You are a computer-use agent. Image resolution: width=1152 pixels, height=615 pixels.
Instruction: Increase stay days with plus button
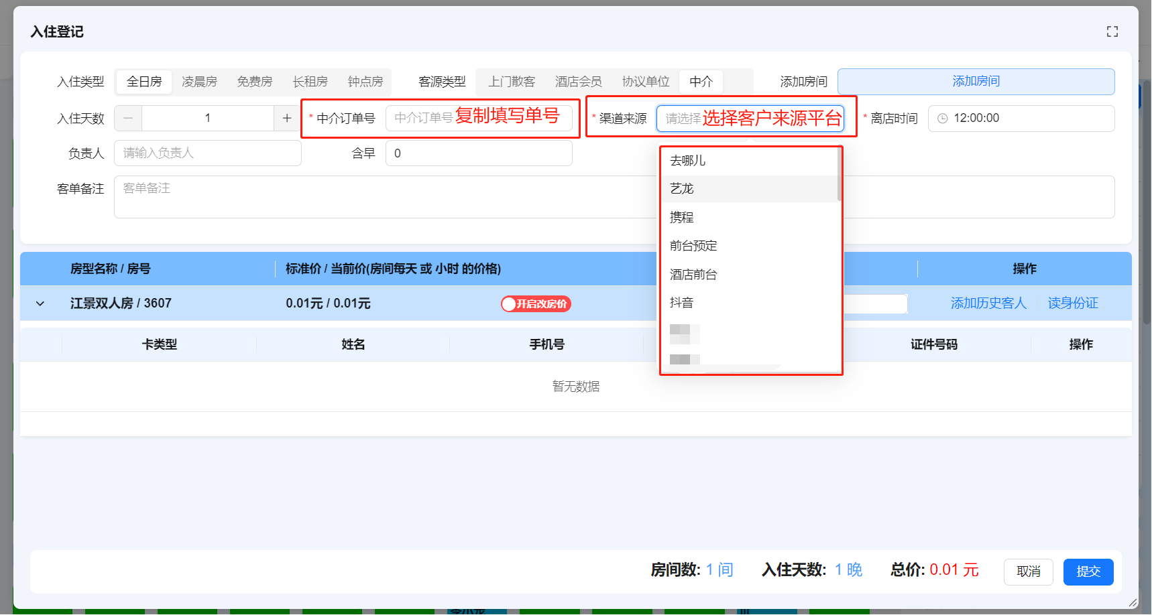pyautogui.click(x=287, y=118)
